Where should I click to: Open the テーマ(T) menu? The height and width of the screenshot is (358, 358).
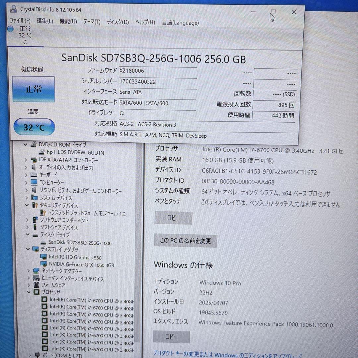point(92,22)
